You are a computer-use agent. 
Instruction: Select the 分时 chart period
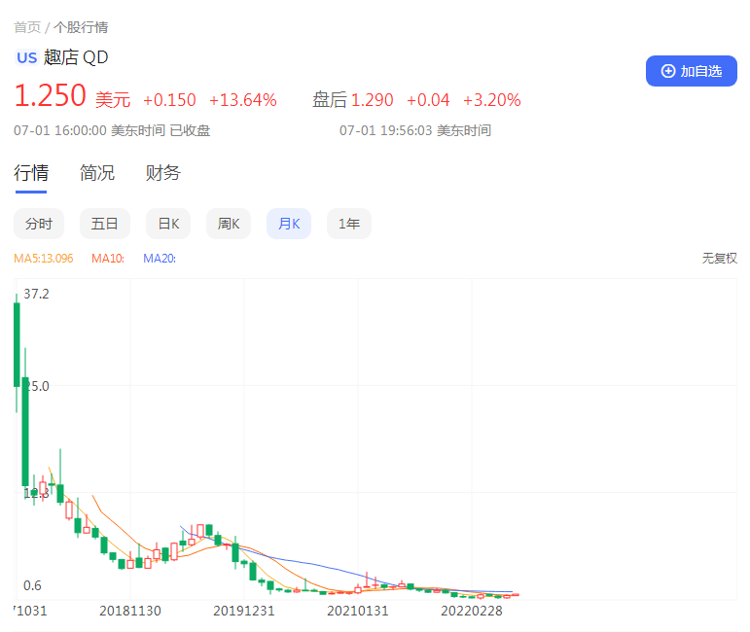coord(39,224)
